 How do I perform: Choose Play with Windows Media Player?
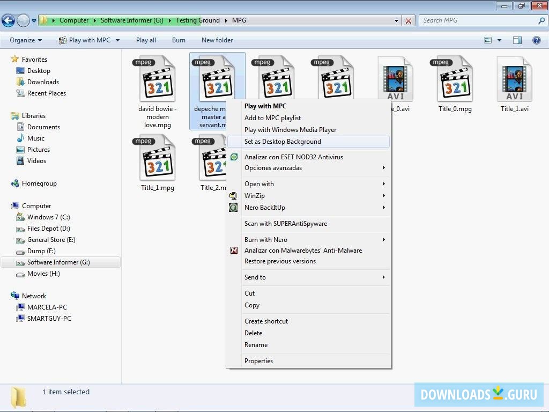(x=308, y=130)
